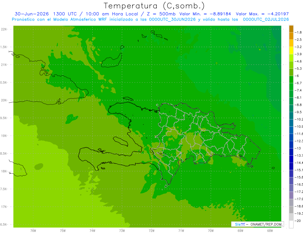The width and height of the screenshot is (303, 234).
Task: Click the '-13' colorbar value
Action: tap(298, 148)
